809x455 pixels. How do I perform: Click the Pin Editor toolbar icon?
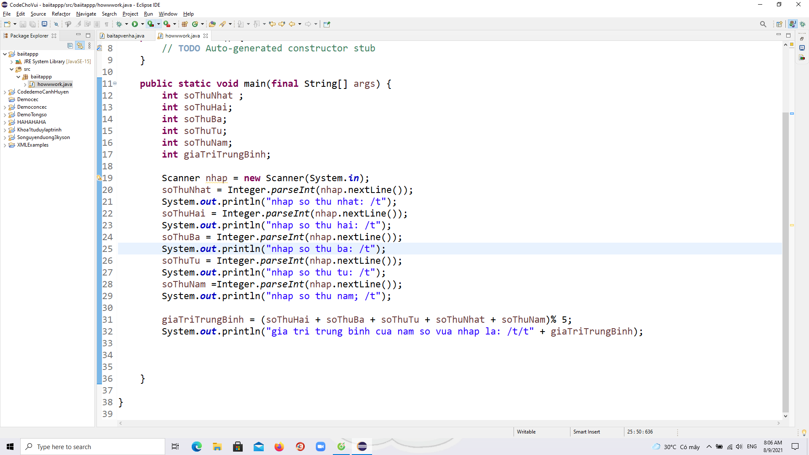327,24
